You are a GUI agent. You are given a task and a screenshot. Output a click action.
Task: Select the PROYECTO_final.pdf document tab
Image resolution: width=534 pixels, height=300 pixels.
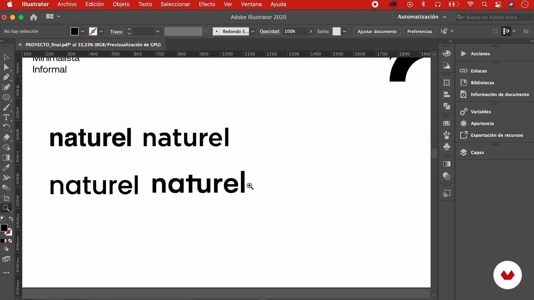[x=93, y=45]
